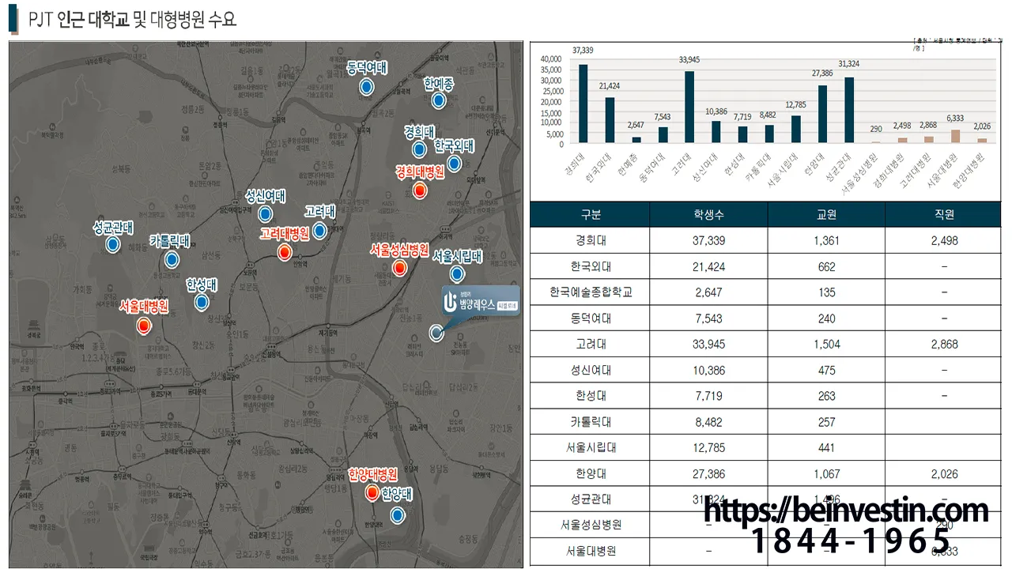Click the red 경희대병원 hospital marker

pyautogui.click(x=421, y=190)
